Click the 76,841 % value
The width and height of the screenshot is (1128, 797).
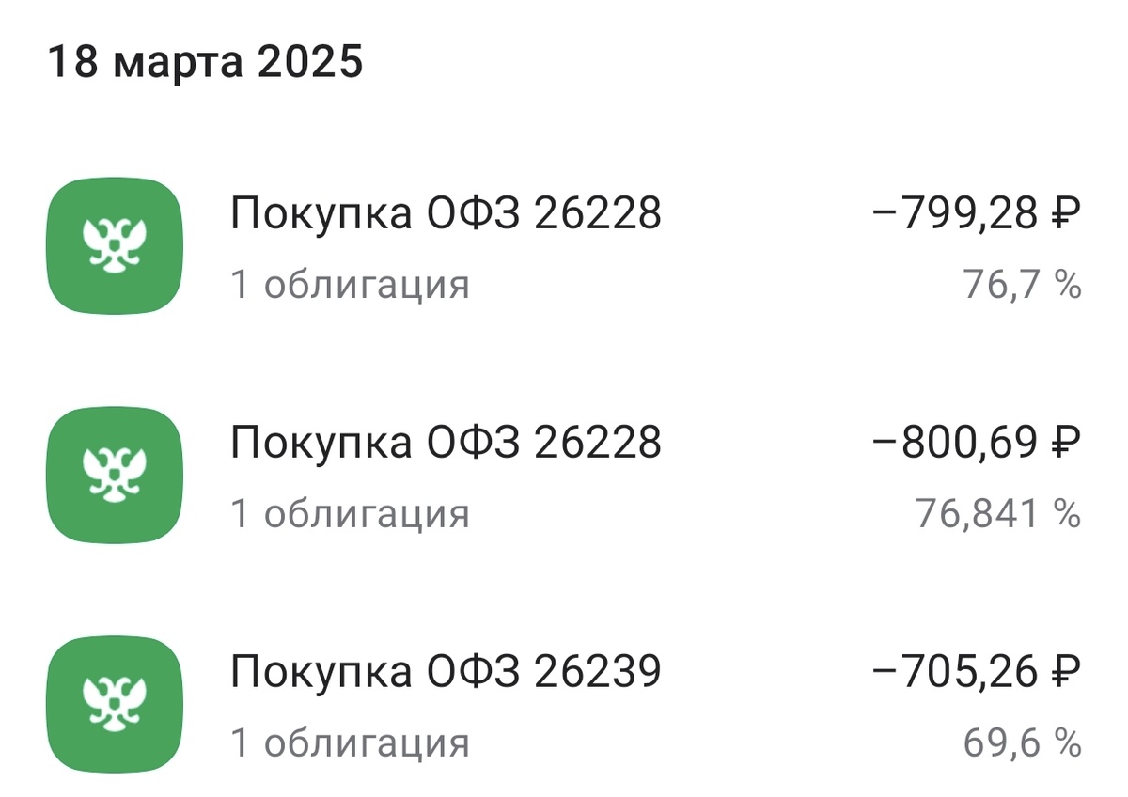coord(996,512)
